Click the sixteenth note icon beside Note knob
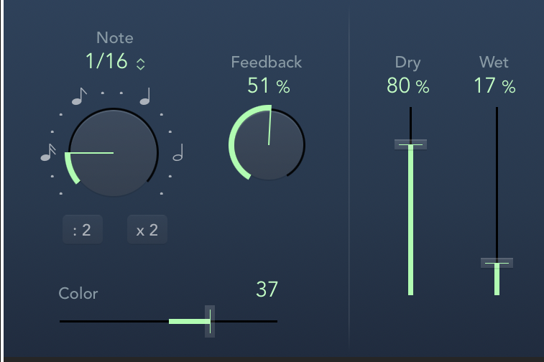544x362 pixels. pos(48,152)
